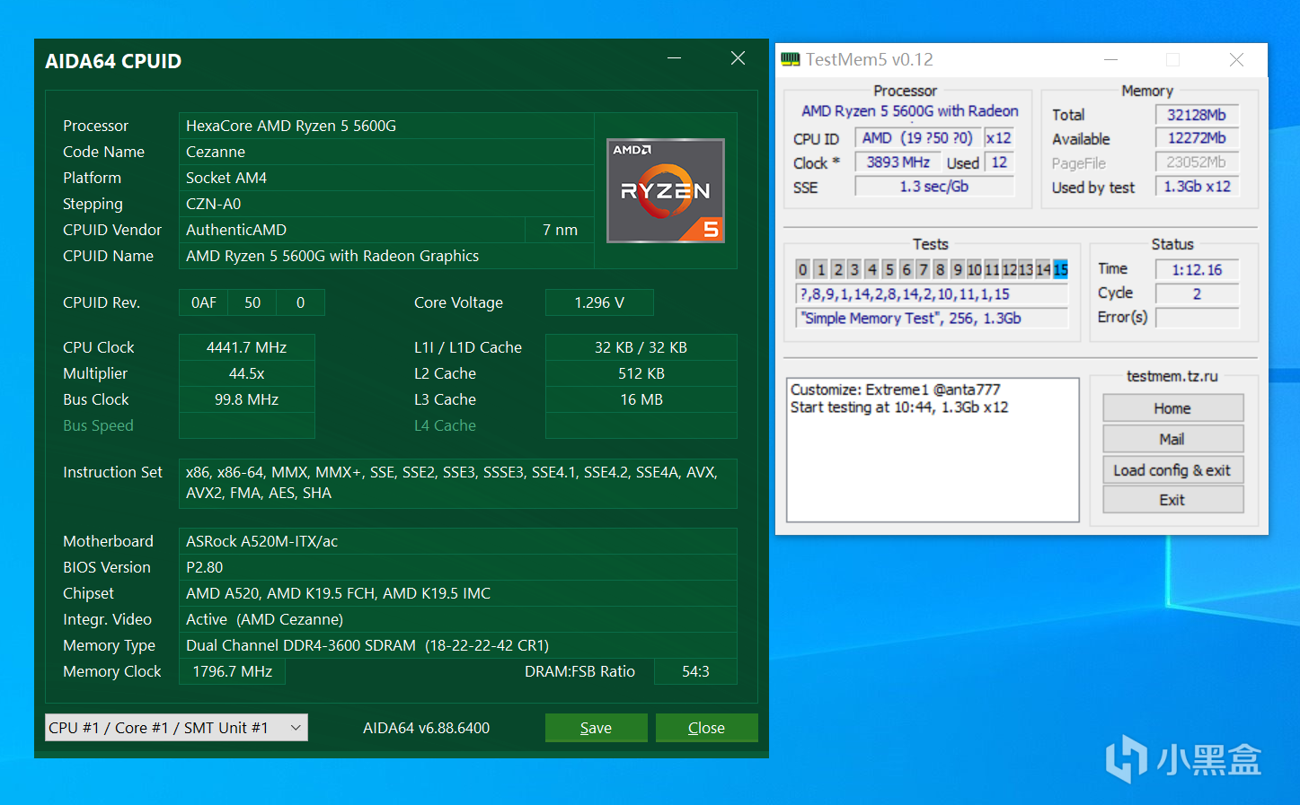This screenshot has width=1300, height=805.
Task: Click the TestMem5 title bar memory icon
Action: coord(791,60)
